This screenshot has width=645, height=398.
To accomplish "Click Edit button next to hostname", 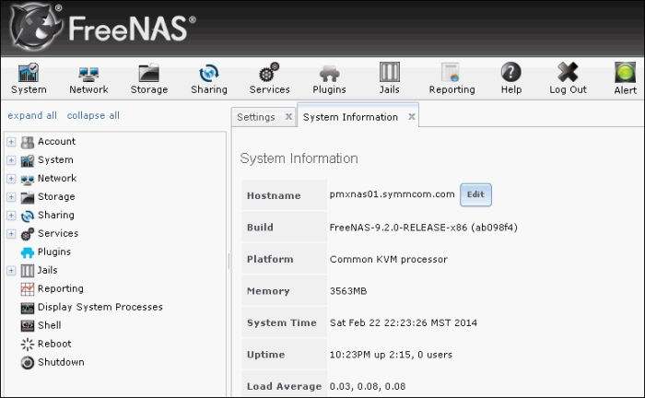I will point(475,194).
